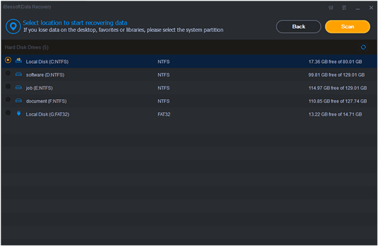Viewport: 378px width, 246px height.
Task: Refresh the hard disk drives list
Action: [363, 47]
